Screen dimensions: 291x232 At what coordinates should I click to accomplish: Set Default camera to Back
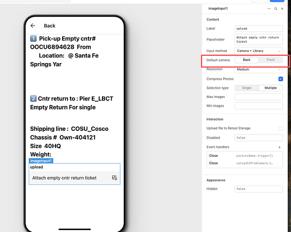247,60
